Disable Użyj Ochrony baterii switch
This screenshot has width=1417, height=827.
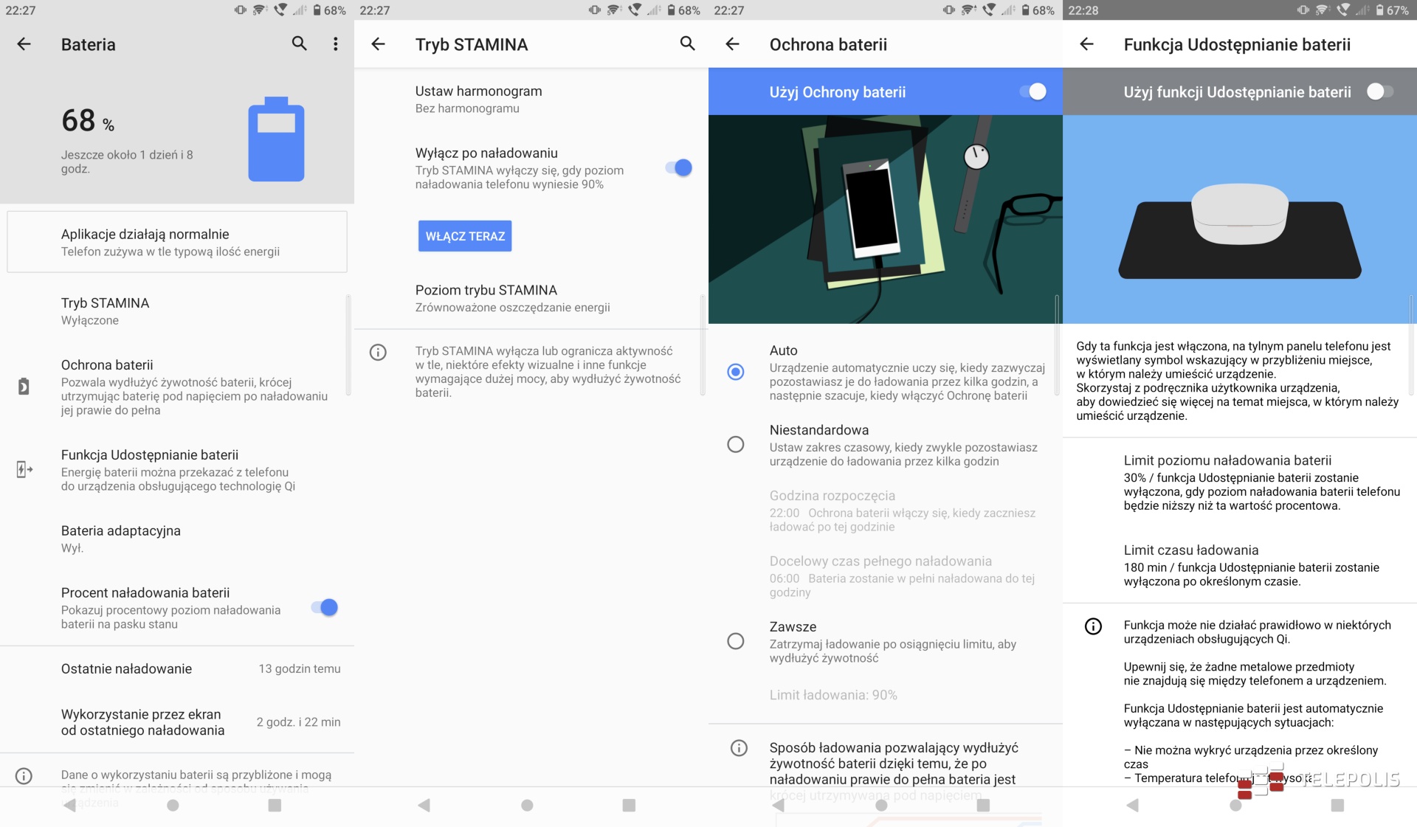point(1032,91)
